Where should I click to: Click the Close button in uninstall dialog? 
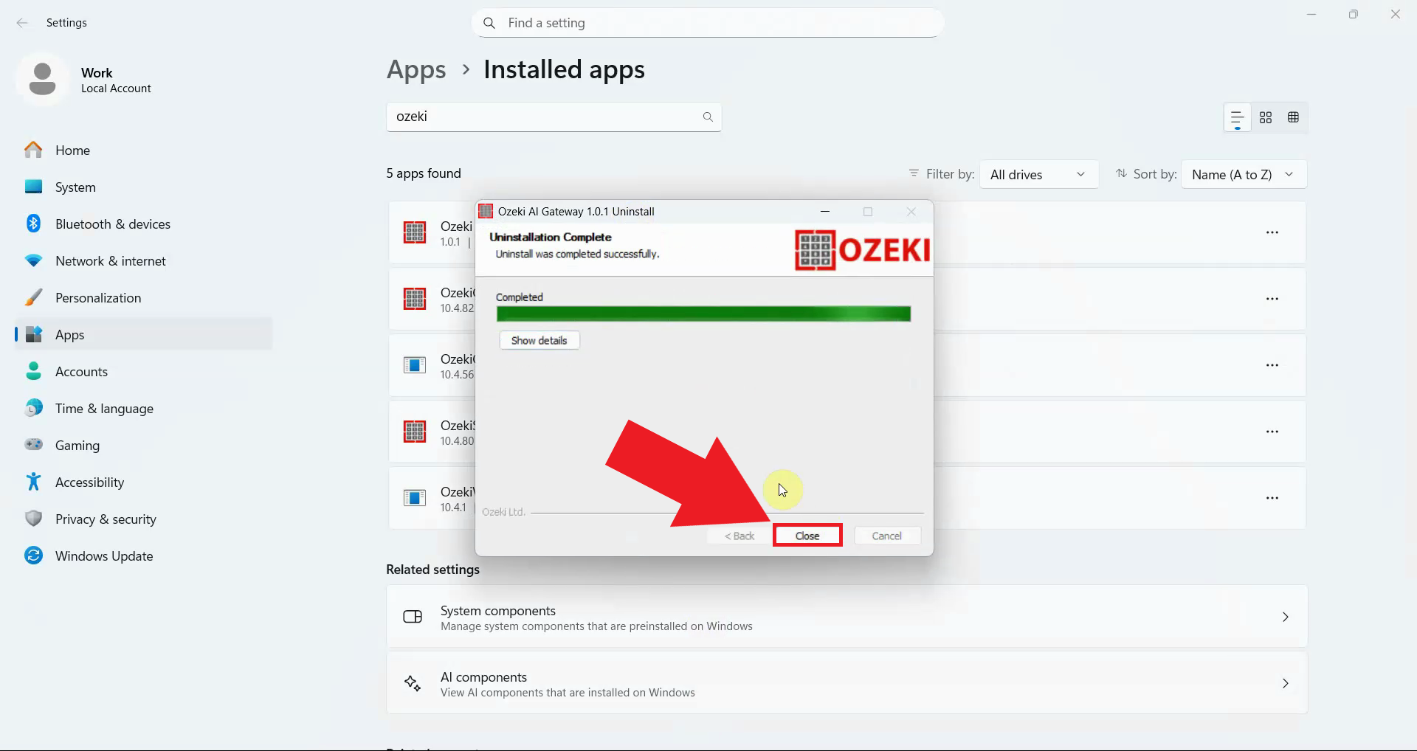pyautogui.click(x=807, y=536)
